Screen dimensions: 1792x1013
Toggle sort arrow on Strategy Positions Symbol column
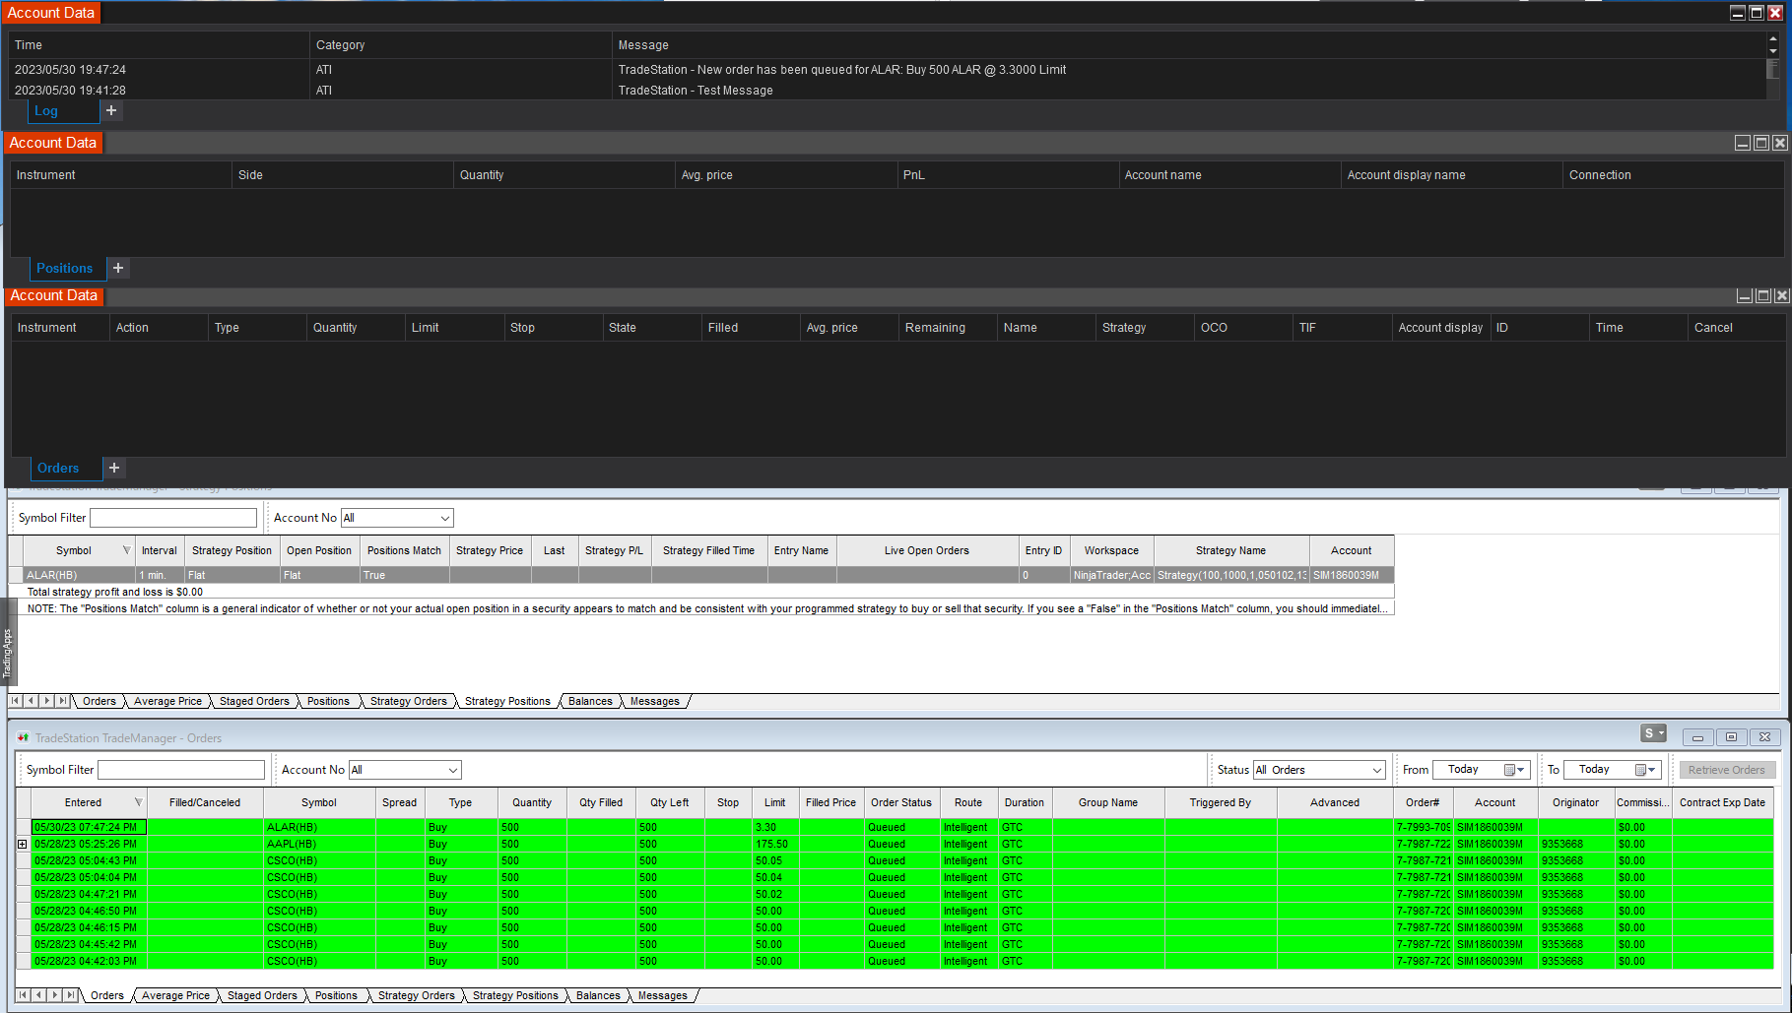pyautogui.click(x=126, y=550)
